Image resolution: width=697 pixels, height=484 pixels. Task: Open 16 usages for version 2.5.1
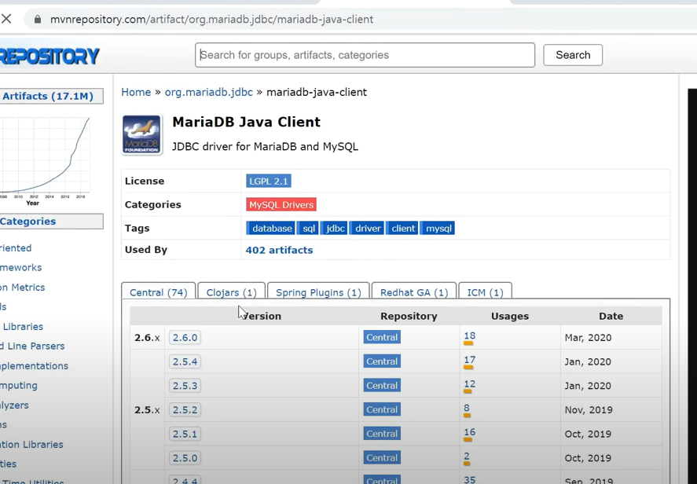coord(469,432)
